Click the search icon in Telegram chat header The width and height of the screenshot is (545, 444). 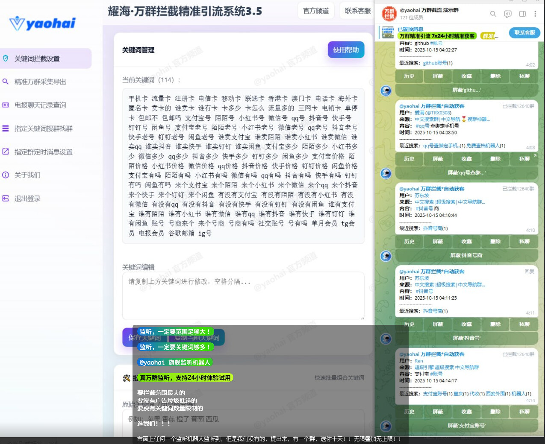(x=493, y=14)
